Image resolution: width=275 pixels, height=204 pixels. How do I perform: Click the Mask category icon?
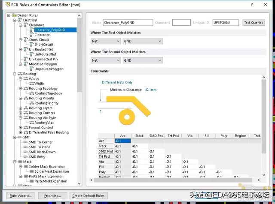coord(20,162)
